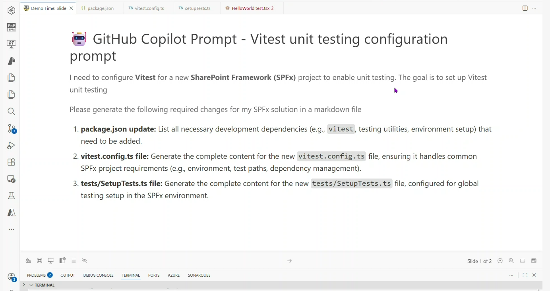Open the Extensions view
This screenshot has width=550, height=291.
pos(12,162)
